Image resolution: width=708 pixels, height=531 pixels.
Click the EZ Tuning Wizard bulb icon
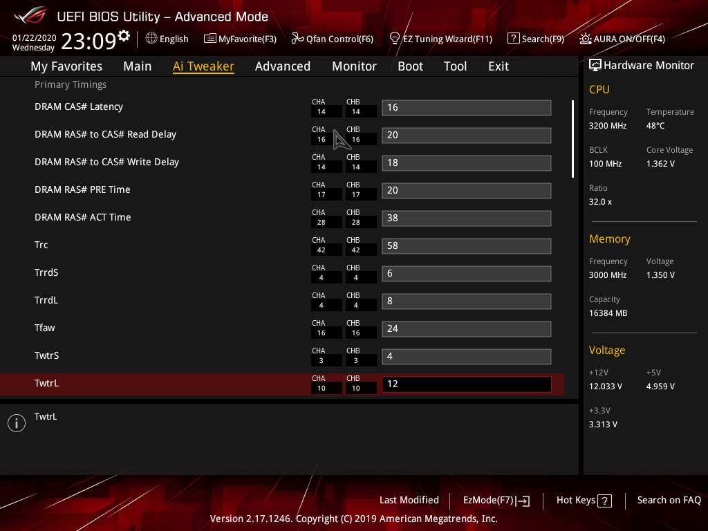click(x=395, y=39)
